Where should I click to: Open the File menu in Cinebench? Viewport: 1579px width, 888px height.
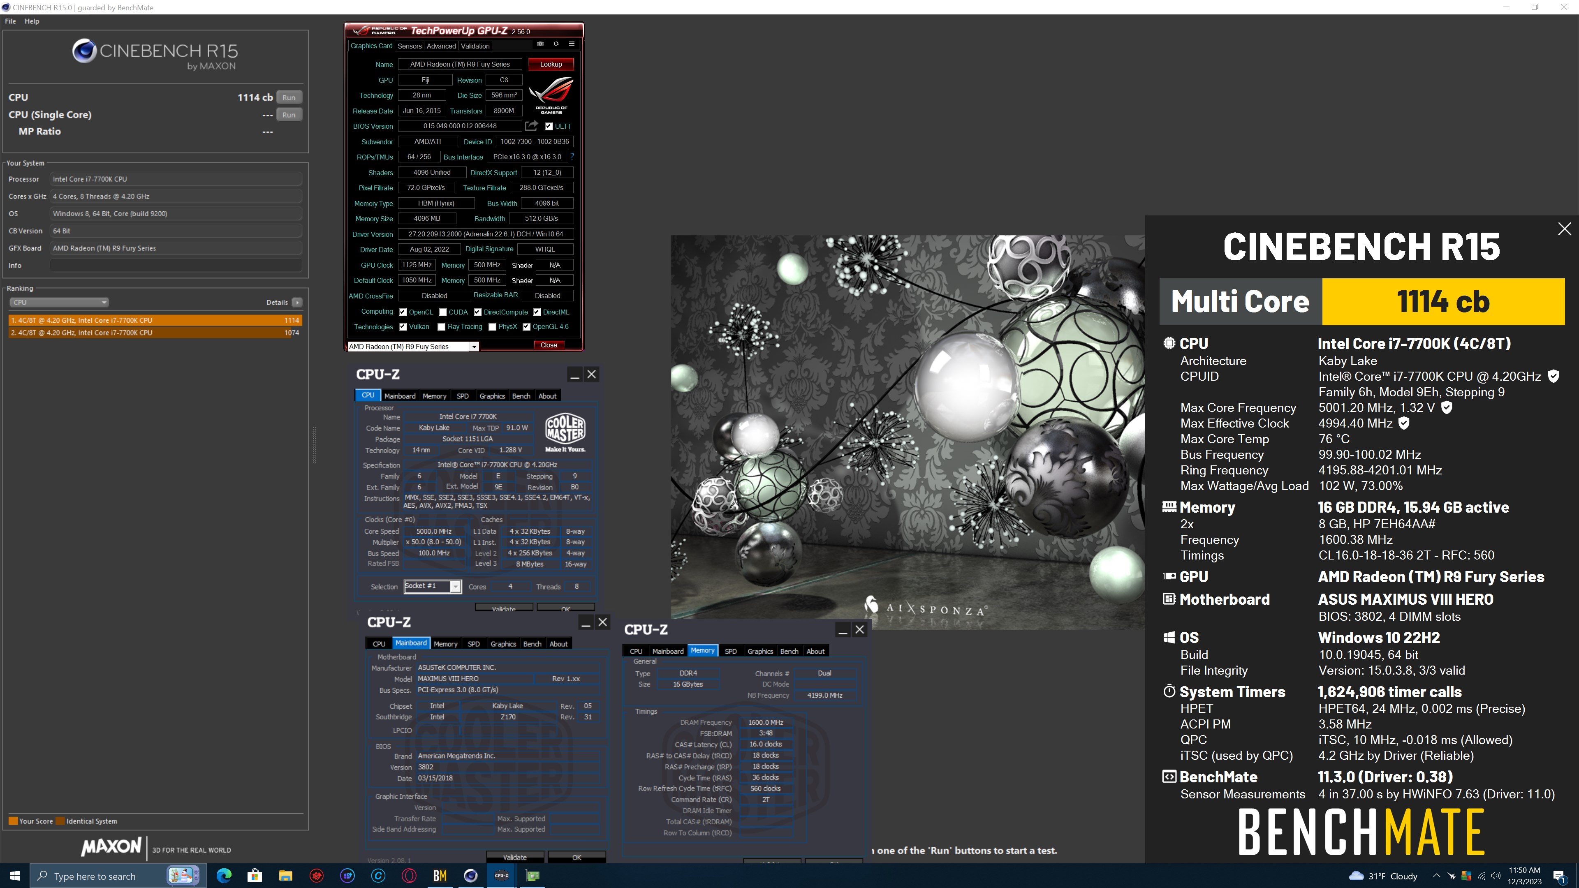pos(10,21)
